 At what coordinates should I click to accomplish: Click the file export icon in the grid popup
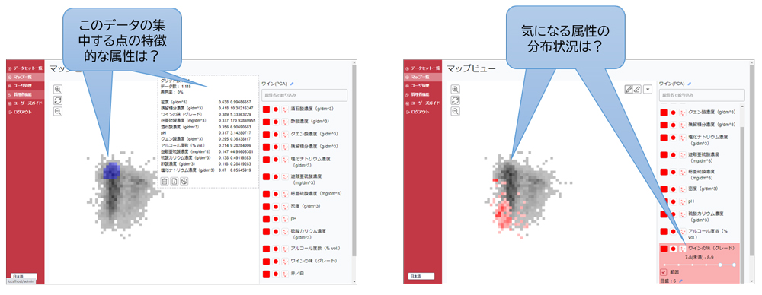tap(174, 182)
